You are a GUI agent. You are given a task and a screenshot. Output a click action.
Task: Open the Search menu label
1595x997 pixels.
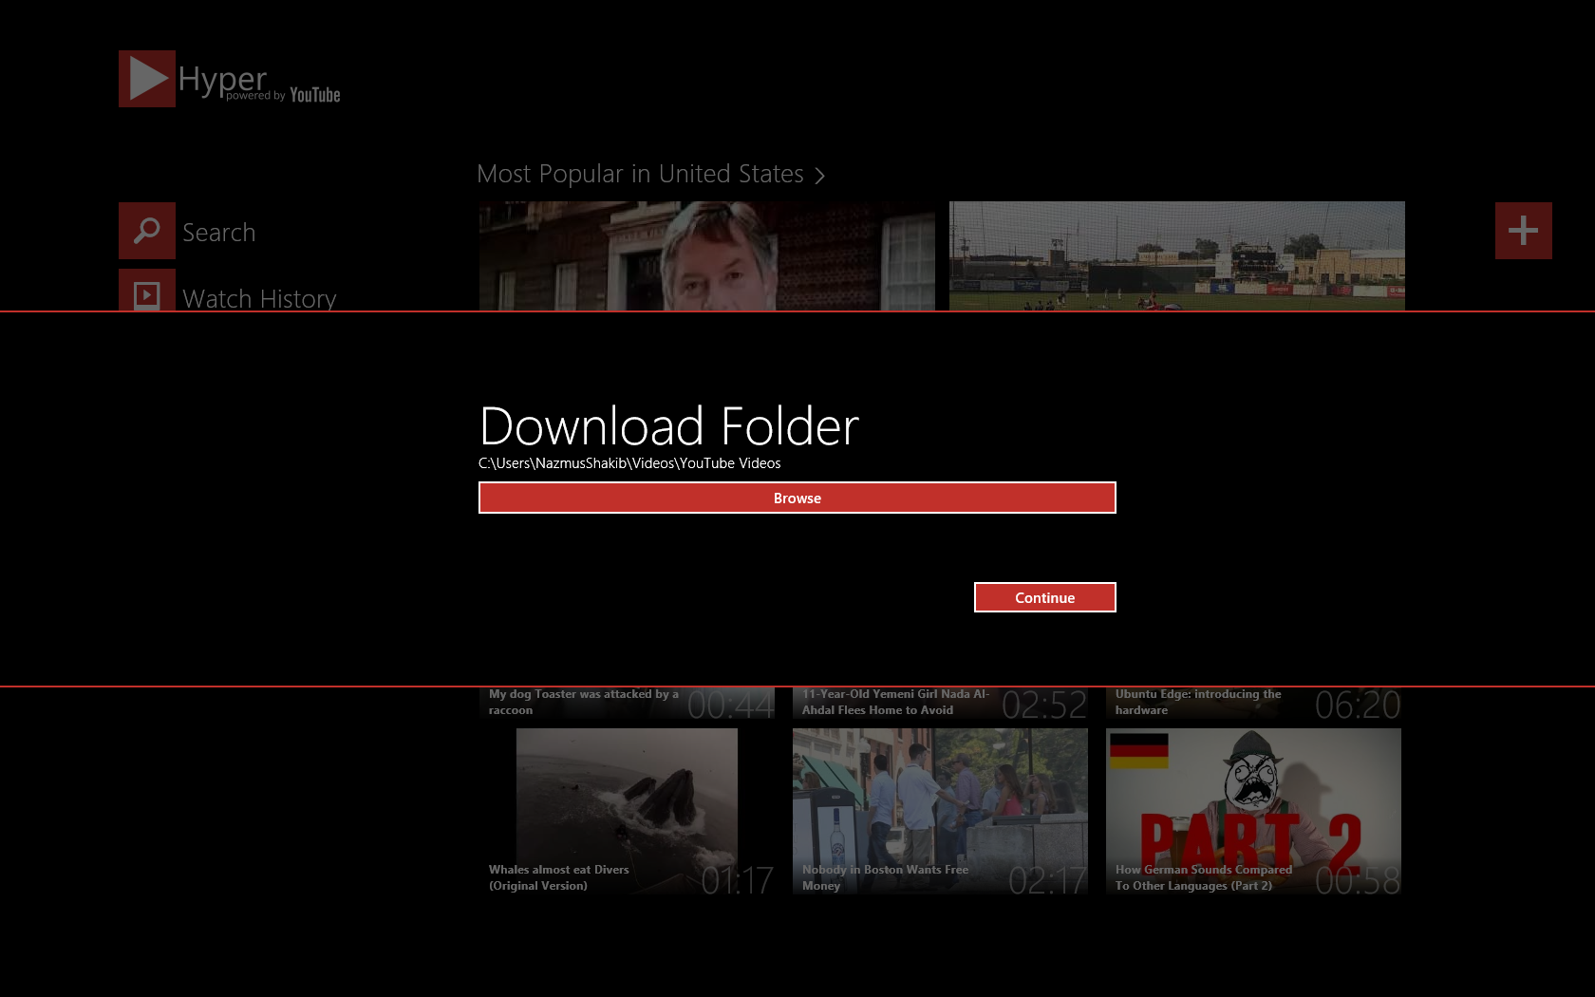pyautogui.click(x=218, y=233)
